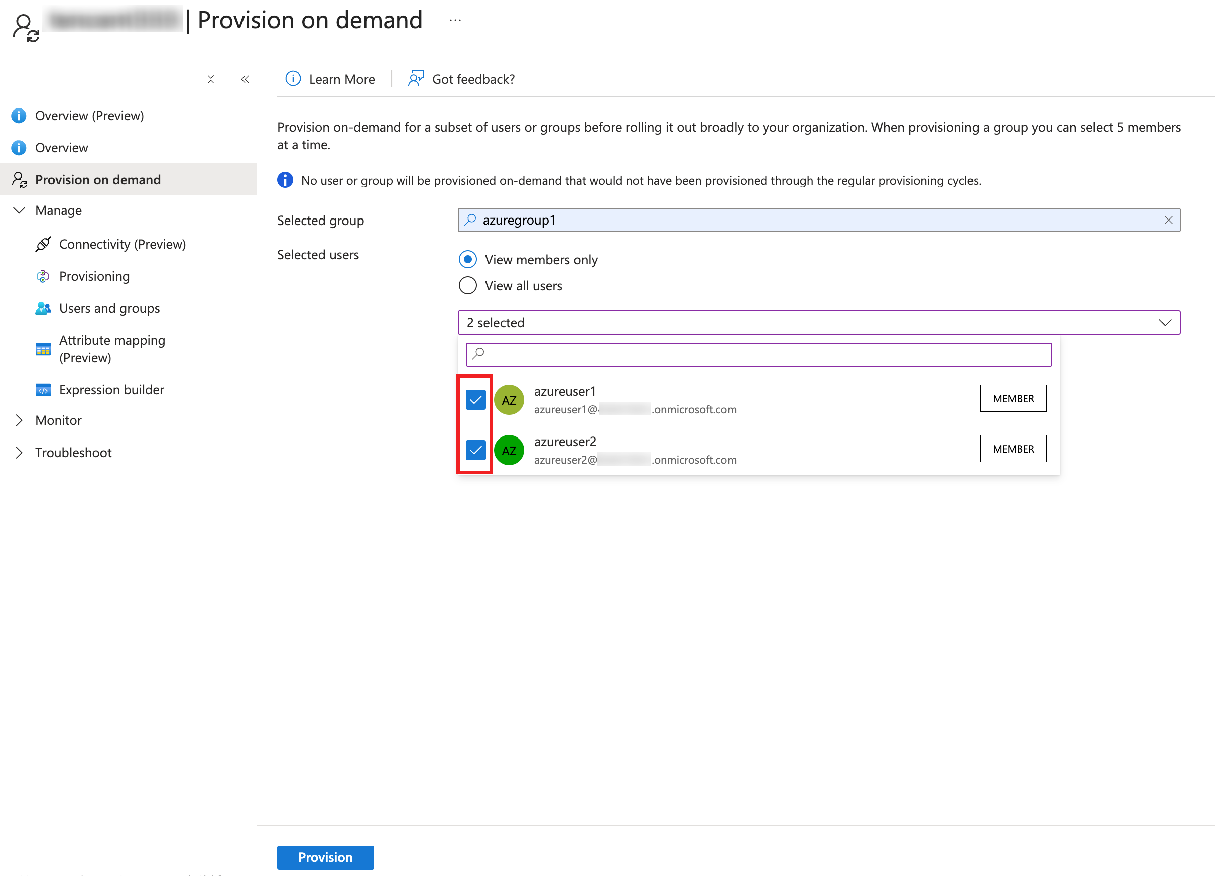This screenshot has width=1215, height=876.
Task: Select View members only radio button
Action: pyautogui.click(x=468, y=260)
